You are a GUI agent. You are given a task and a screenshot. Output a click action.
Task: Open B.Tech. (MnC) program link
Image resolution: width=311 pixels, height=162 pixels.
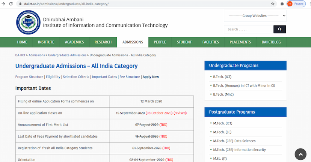click(223, 94)
